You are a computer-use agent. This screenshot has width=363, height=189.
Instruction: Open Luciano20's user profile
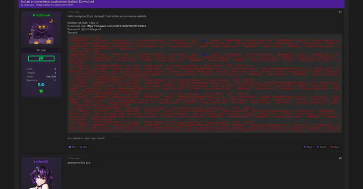[x=41, y=162]
